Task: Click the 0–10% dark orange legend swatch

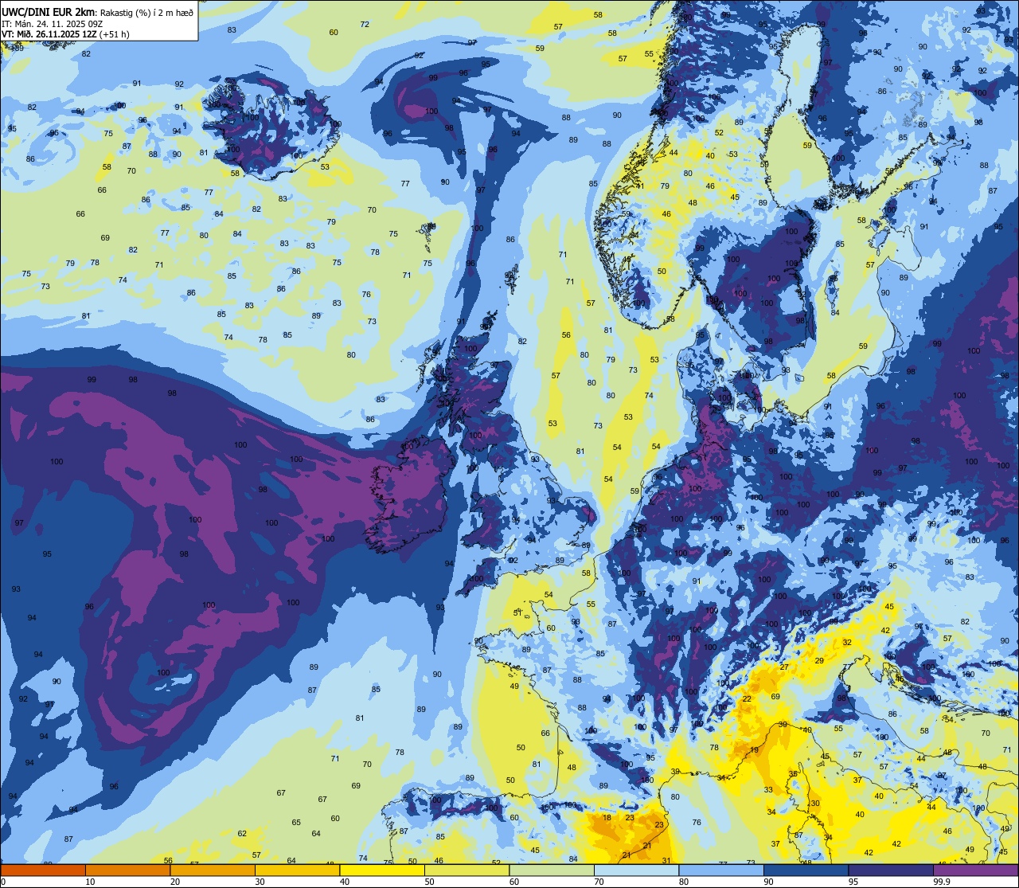Action: [x=43, y=870]
